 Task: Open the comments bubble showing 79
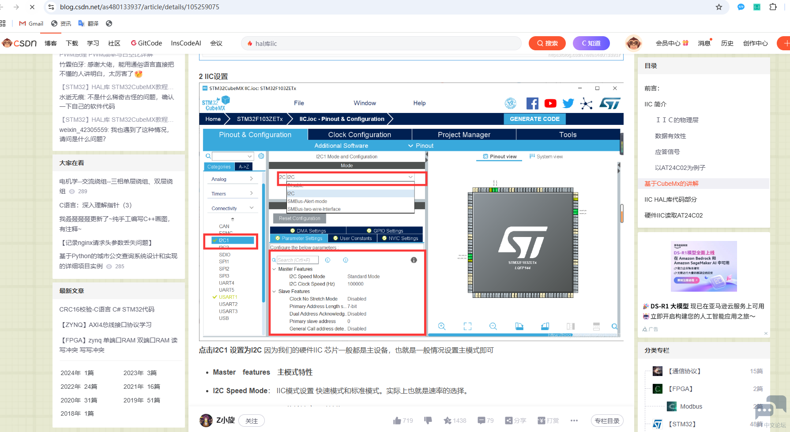click(485, 421)
